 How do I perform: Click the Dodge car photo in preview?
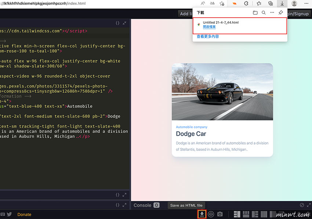tap(222, 92)
